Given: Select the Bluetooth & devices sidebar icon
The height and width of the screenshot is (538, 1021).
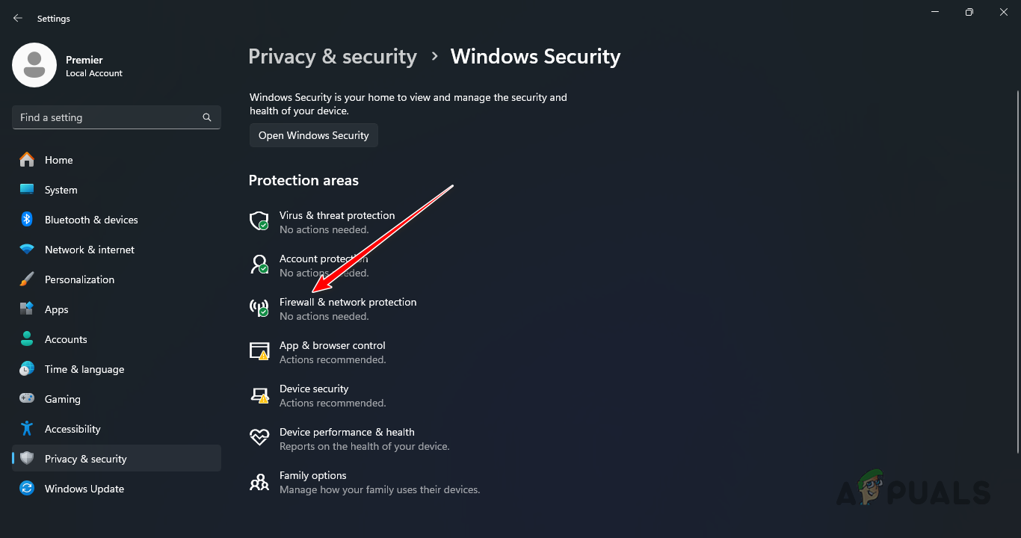Looking at the screenshot, I should (27, 219).
